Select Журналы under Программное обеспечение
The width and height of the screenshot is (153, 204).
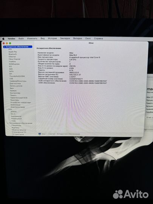[15, 128]
